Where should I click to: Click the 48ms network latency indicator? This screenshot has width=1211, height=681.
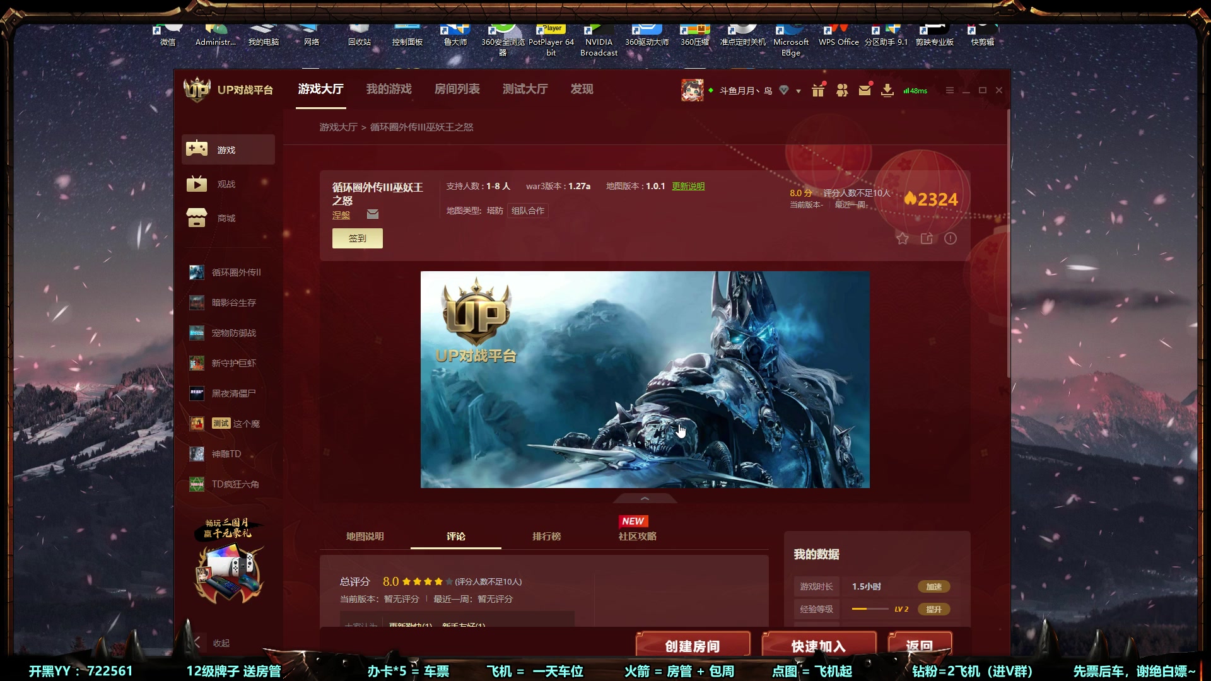[x=915, y=91]
